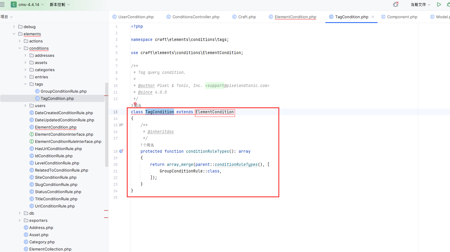Open ElementConditionInterface.php file
The width and height of the screenshot is (450, 252).
tap(61, 134)
